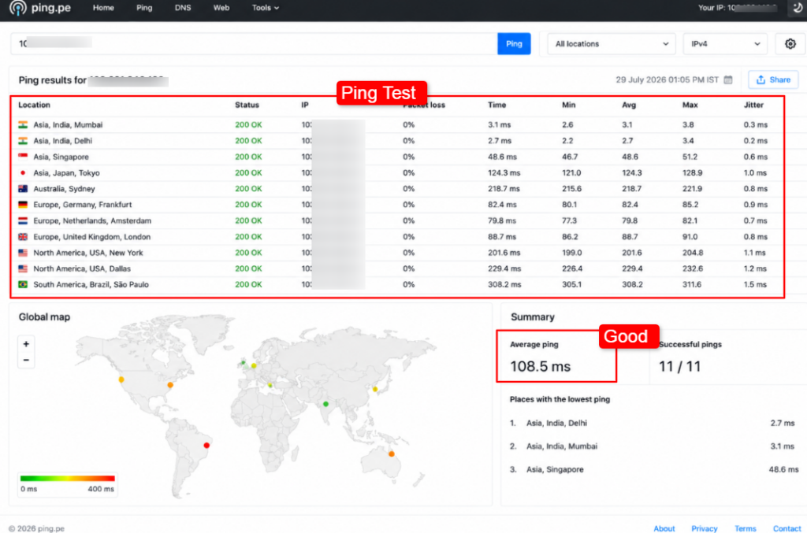
Task: Select the Asia, Singapore table row
Action: (397, 157)
